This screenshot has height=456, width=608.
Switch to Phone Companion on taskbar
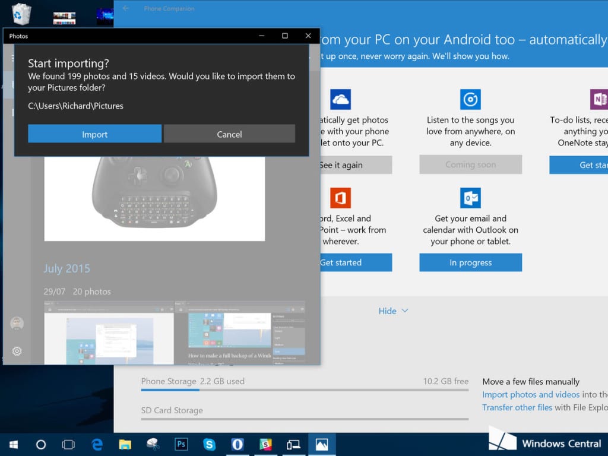pos(293,444)
